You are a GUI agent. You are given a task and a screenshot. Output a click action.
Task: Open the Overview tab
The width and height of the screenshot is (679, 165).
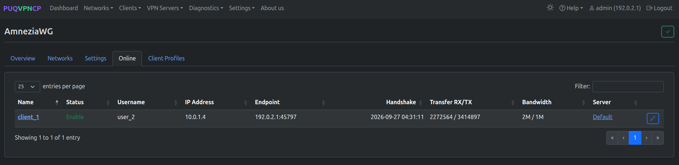click(x=23, y=58)
